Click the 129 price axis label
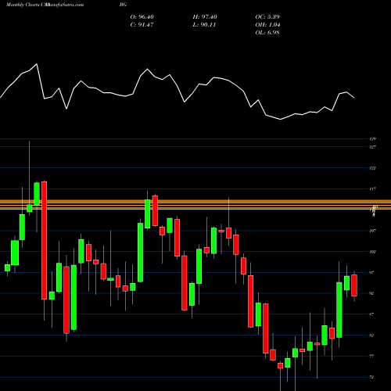391x391 pixels. point(373,139)
